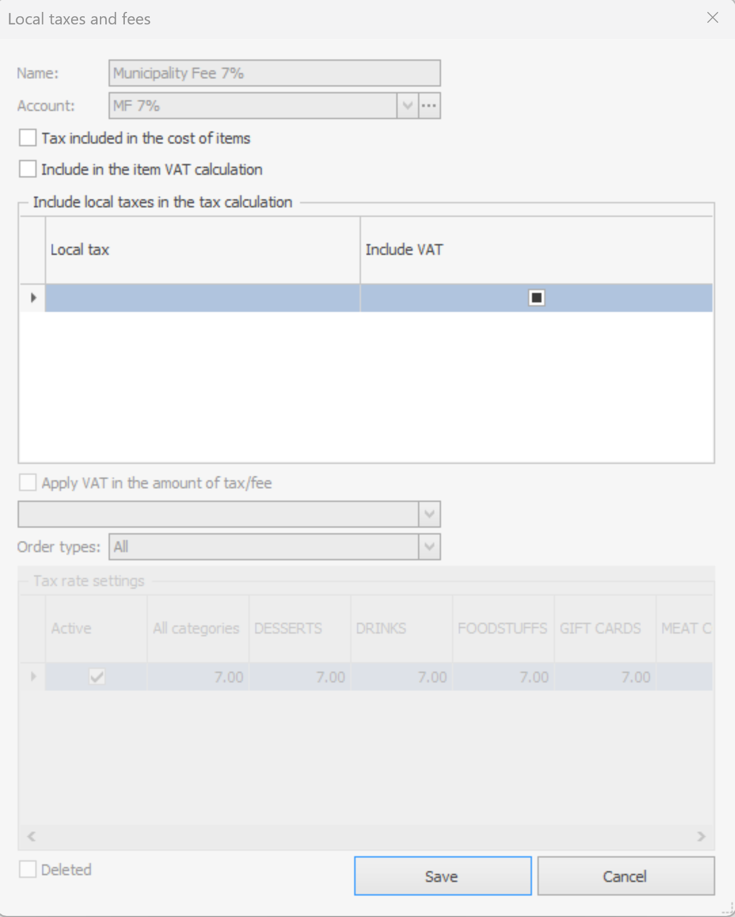Tick the Deleted checkbox
The image size is (735, 917).
tap(28, 869)
